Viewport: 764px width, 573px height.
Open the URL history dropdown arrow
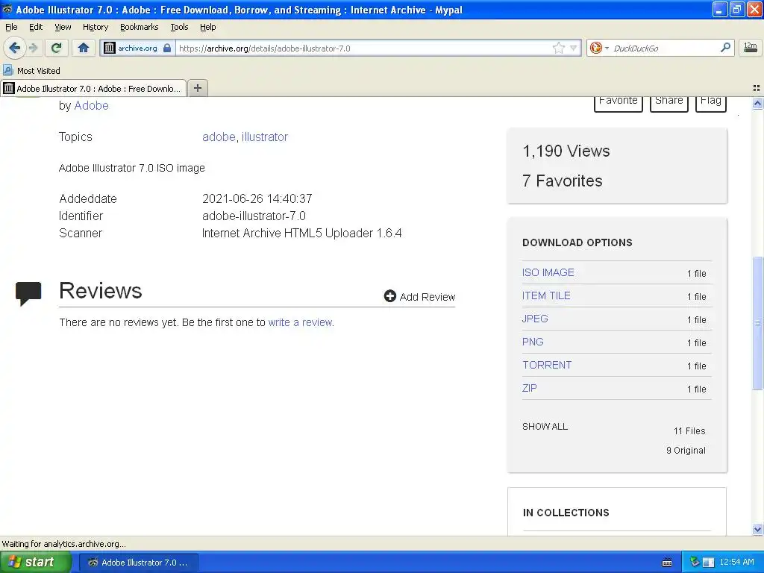coord(574,48)
